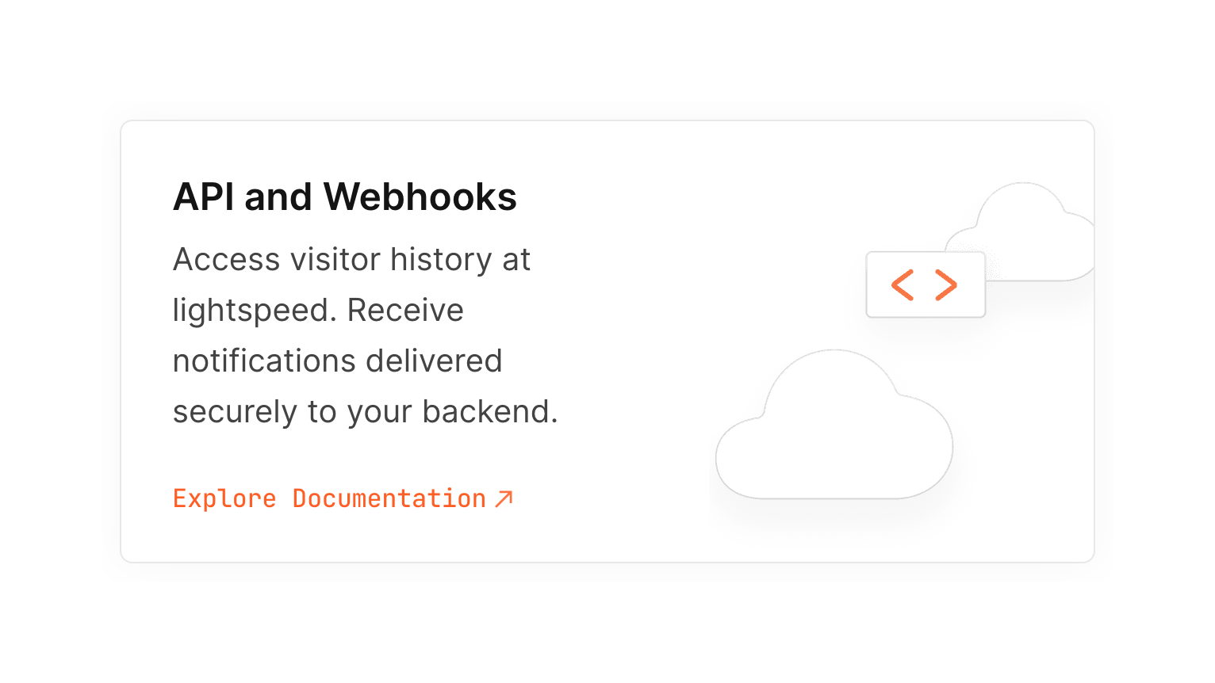Click the text 'lightspeed. Receive'
Image resolution: width=1215 pixels, height=683 pixels.
click(x=318, y=311)
